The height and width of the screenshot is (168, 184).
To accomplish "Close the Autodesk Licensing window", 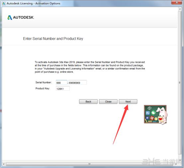I will 177,2.
